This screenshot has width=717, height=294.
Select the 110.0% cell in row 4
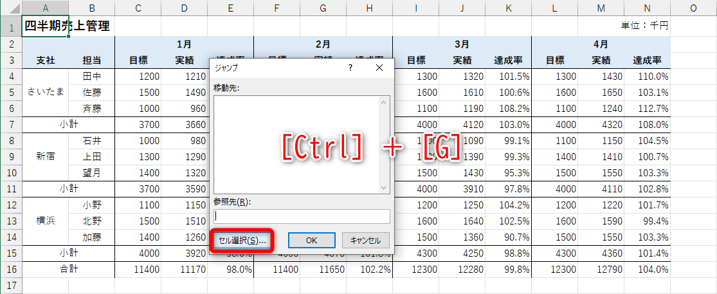[x=647, y=77]
